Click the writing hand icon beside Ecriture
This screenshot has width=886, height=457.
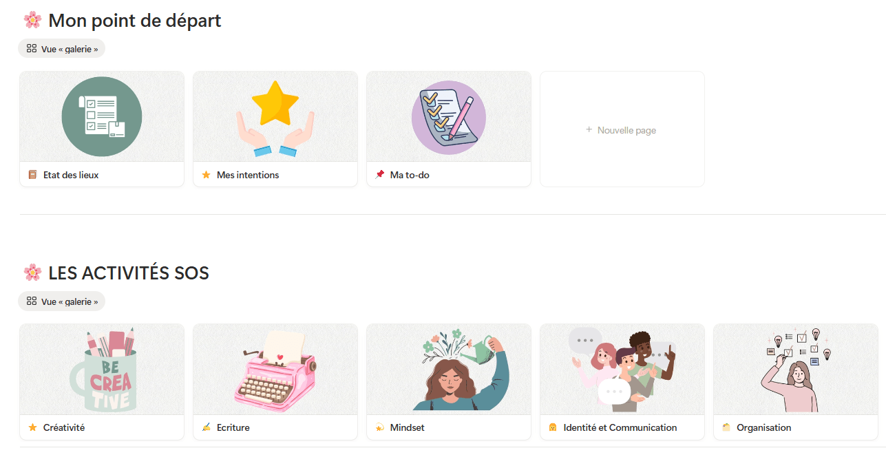206,427
